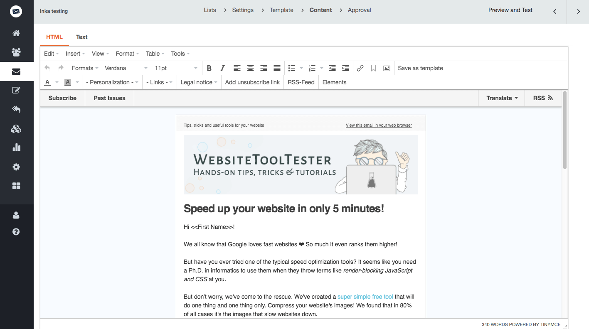589x329 pixels.
Task: Decrease indent
Action: coord(332,68)
